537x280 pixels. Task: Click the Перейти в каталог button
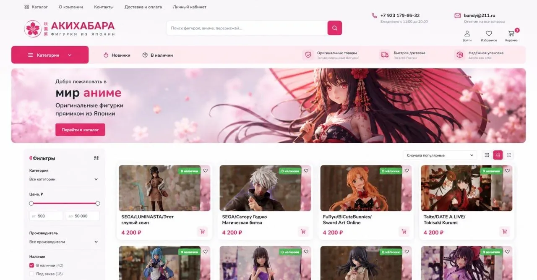click(x=80, y=130)
